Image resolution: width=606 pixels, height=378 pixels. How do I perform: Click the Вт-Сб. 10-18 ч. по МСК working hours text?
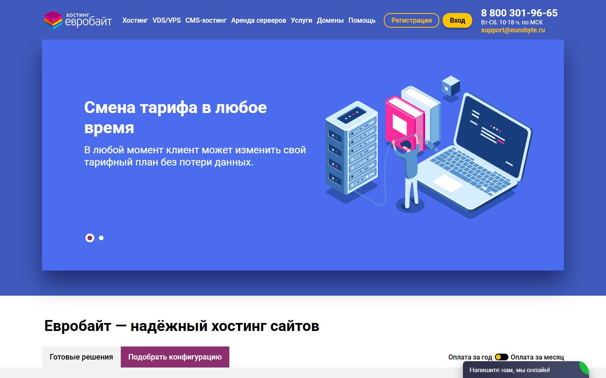512,22
